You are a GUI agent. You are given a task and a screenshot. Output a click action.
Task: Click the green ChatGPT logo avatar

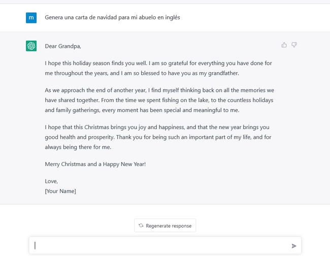coord(31,46)
